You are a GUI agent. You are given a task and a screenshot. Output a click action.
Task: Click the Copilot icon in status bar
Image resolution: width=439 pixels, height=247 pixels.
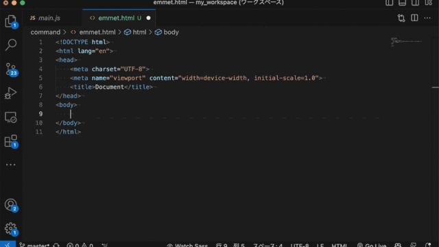coord(398,246)
